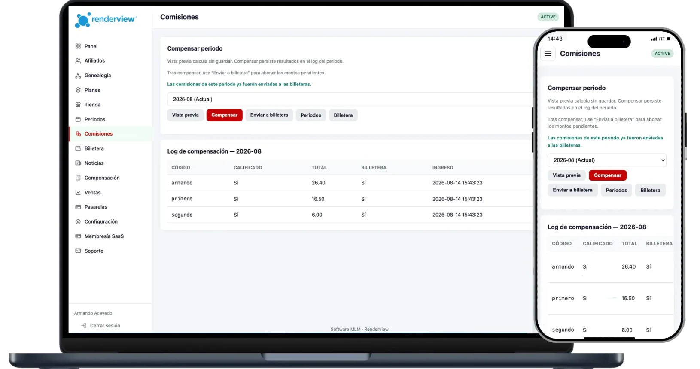The width and height of the screenshot is (700, 369).
Task: Click Software MLM - Renderview footer text
Action: (359, 330)
